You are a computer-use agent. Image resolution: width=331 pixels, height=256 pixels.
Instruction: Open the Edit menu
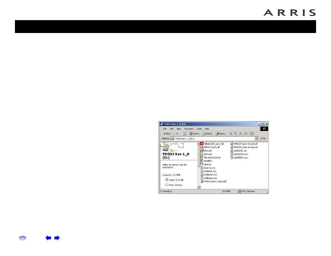click(172, 129)
